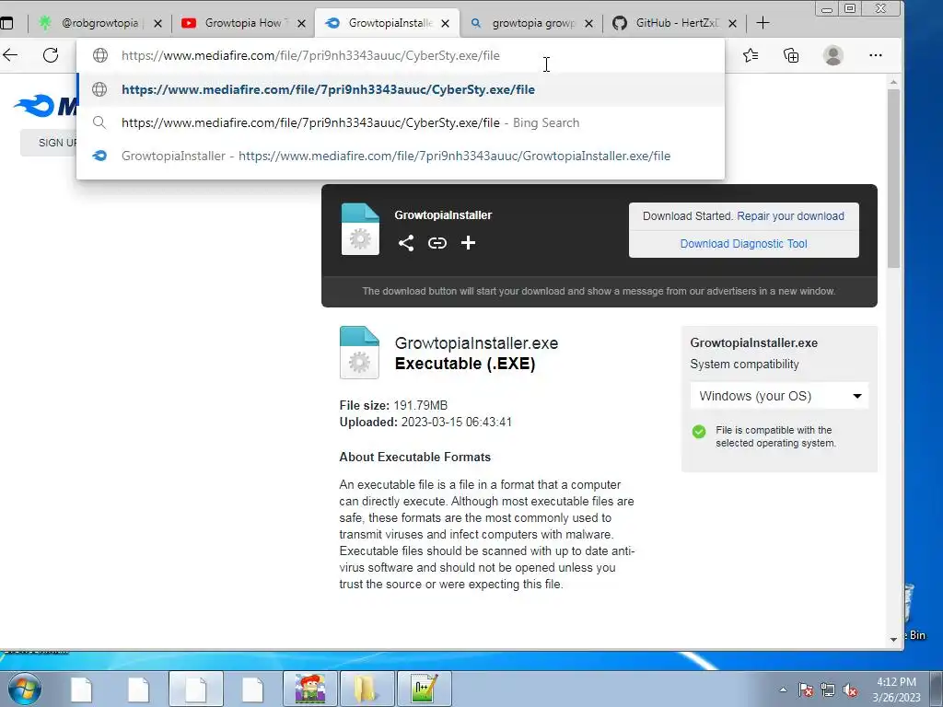The width and height of the screenshot is (943, 707).
Task: Click the green compatibility check icon
Action: [x=699, y=432]
